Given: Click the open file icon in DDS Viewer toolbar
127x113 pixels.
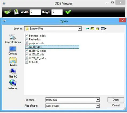Looking at the screenshot, I should [8, 12].
